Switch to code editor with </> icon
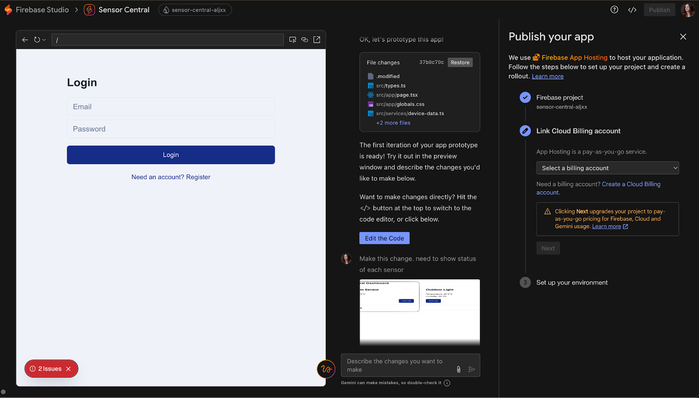 click(632, 10)
